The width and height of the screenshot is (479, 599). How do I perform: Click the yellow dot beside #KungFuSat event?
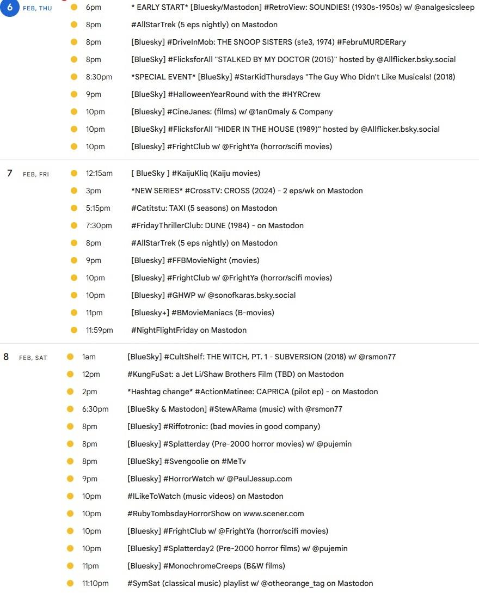click(x=70, y=374)
